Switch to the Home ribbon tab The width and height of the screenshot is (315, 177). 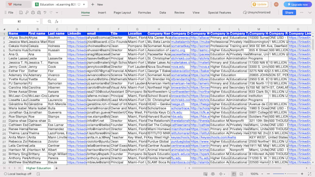coord(85,13)
